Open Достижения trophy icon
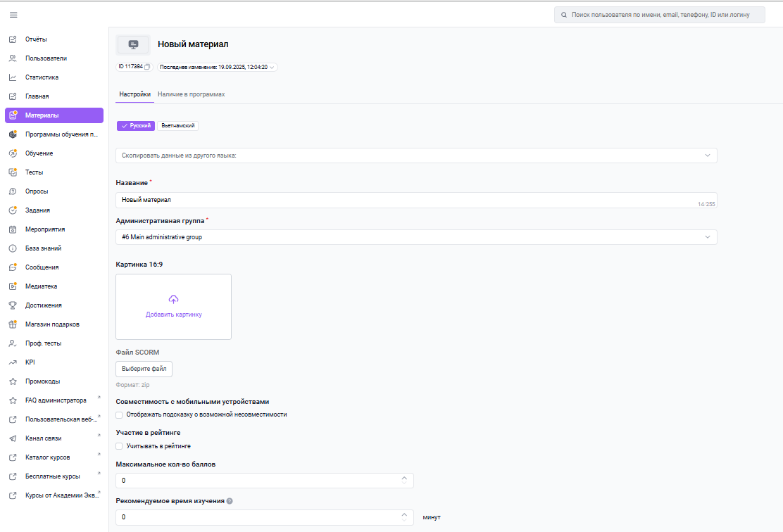The width and height of the screenshot is (783, 532). click(13, 305)
